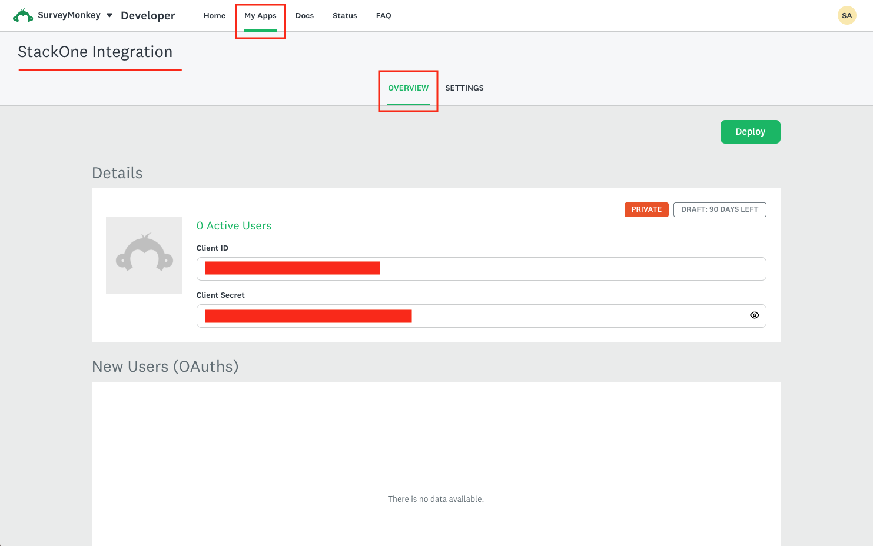This screenshot has width=873, height=546.
Task: Open the SurveyMonkey product dropdown arrow
Action: pyautogui.click(x=109, y=15)
